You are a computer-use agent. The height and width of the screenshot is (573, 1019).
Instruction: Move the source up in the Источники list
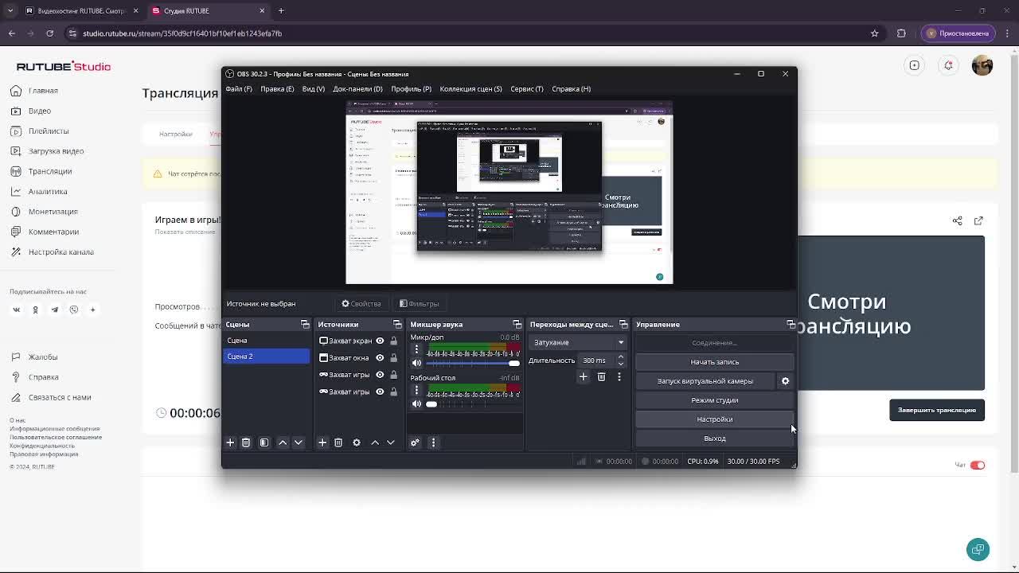click(375, 442)
